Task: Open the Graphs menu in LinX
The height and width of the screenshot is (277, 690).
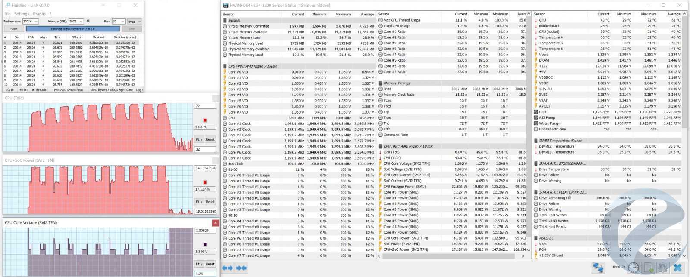Action: [39, 14]
